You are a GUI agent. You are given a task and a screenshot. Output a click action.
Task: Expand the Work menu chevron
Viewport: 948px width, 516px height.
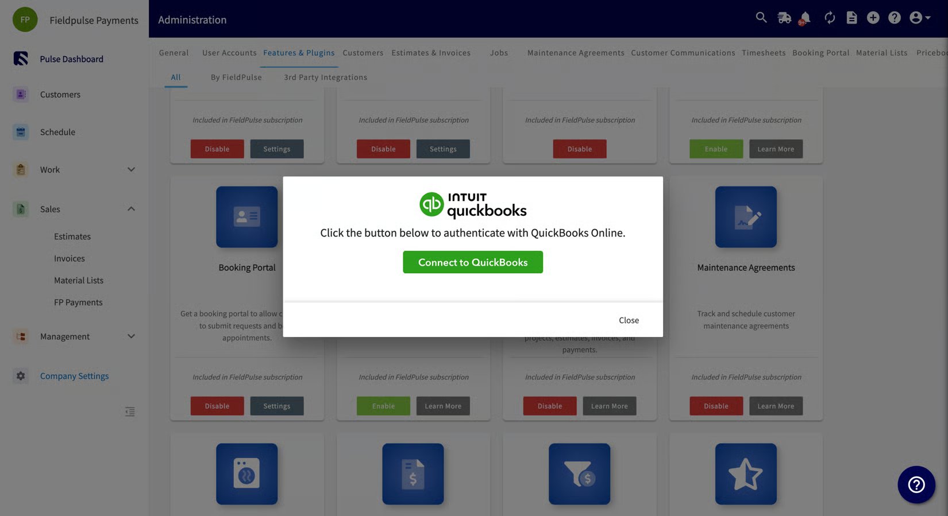click(131, 169)
